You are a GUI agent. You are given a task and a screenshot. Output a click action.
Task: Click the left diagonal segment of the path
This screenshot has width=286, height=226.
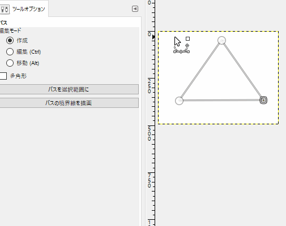[200, 71]
